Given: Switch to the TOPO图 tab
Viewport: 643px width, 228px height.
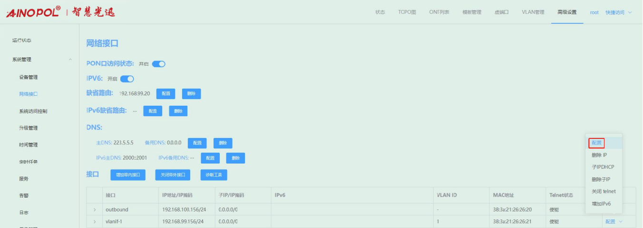Looking at the screenshot, I should (x=407, y=12).
